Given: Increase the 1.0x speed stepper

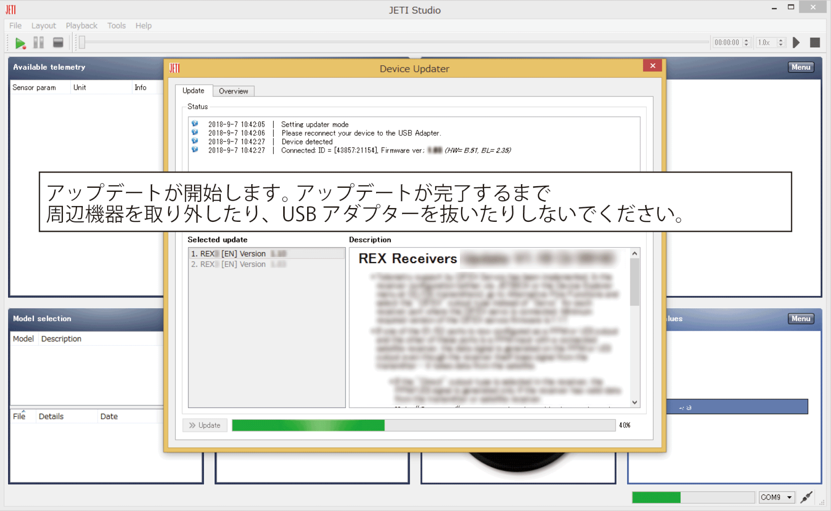Looking at the screenshot, I should pyautogui.click(x=781, y=40).
